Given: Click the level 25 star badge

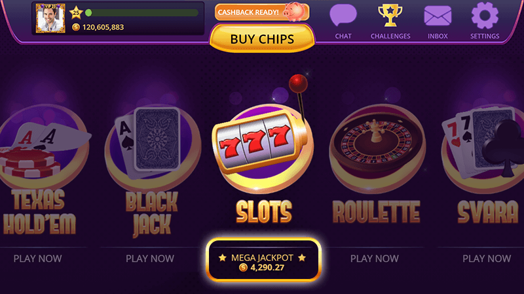Looking at the screenshot, I should (x=76, y=13).
